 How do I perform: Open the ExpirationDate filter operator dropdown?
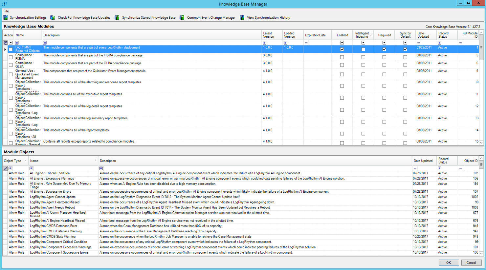(306, 42)
